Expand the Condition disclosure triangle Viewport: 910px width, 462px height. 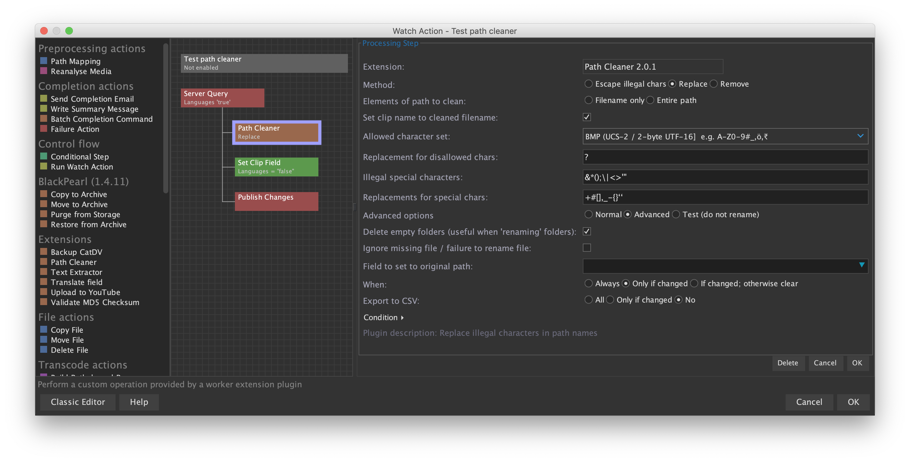point(402,318)
